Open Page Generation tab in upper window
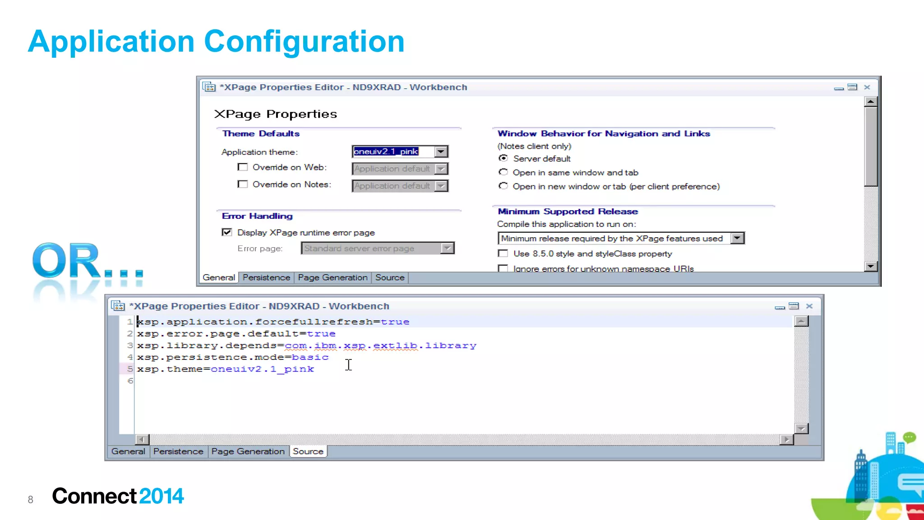 pos(333,277)
